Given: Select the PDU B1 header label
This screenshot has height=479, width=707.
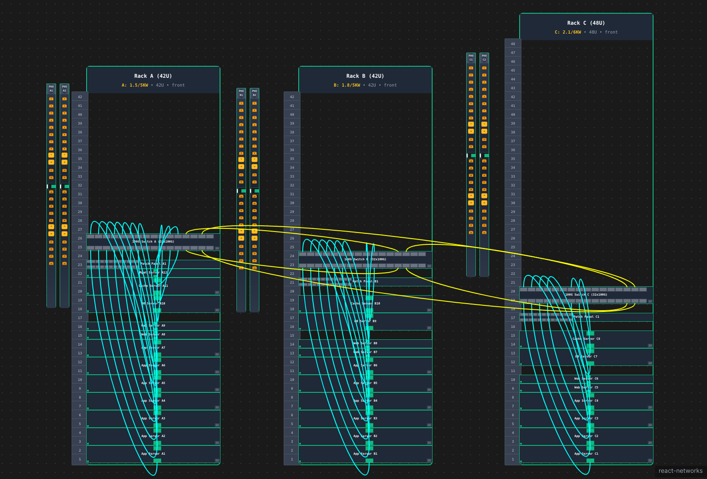Looking at the screenshot, I should [241, 93].
